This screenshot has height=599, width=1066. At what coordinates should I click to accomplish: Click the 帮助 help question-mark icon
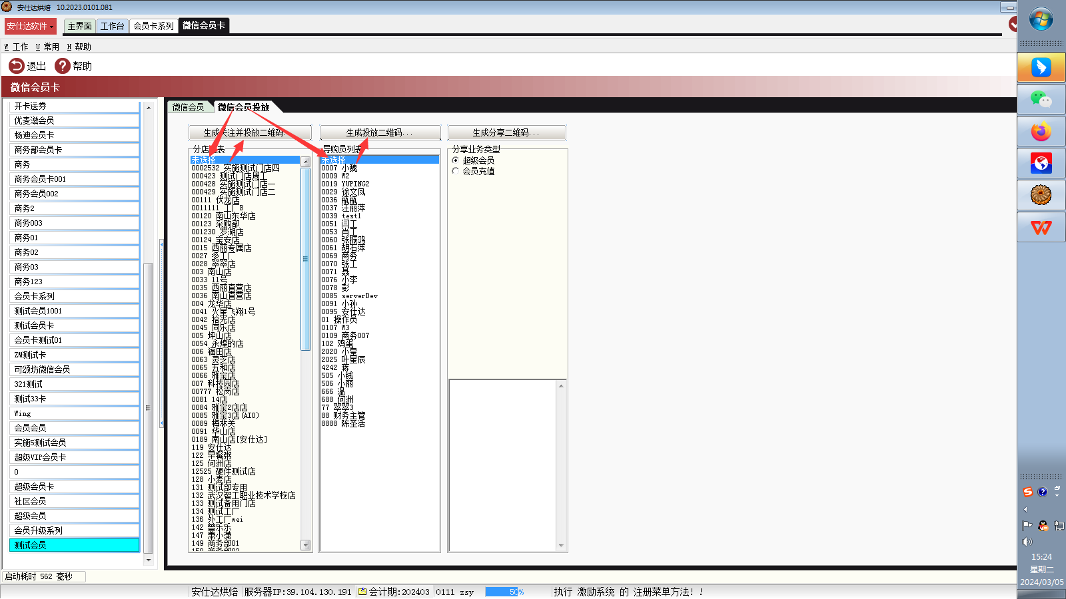coord(63,66)
